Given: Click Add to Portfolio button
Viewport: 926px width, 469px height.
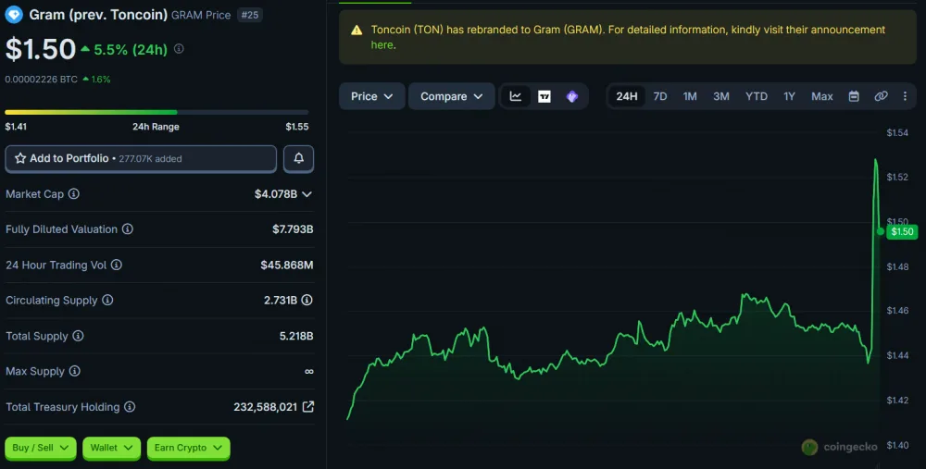Looking at the screenshot, I should [141, 158].
